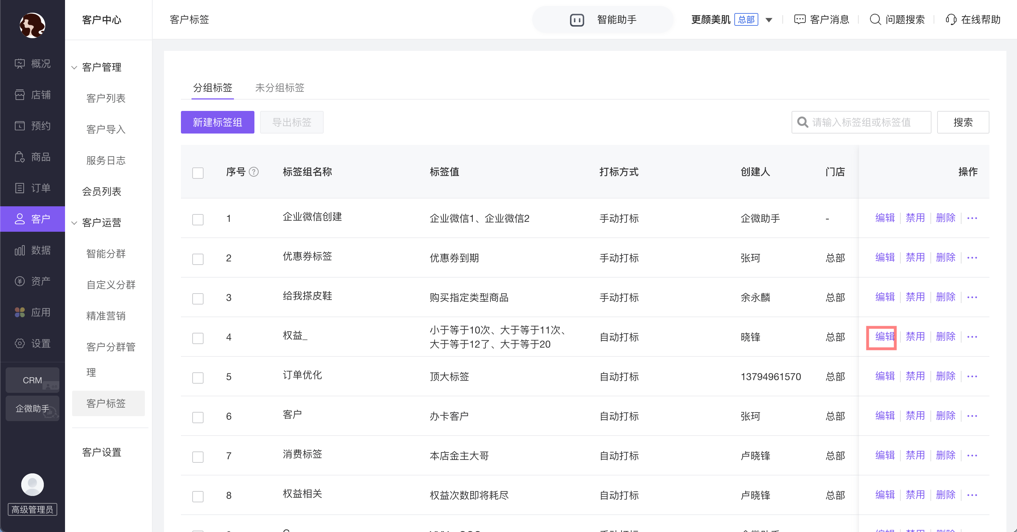Click the 序号 help question mark icon

click(254, 172)
